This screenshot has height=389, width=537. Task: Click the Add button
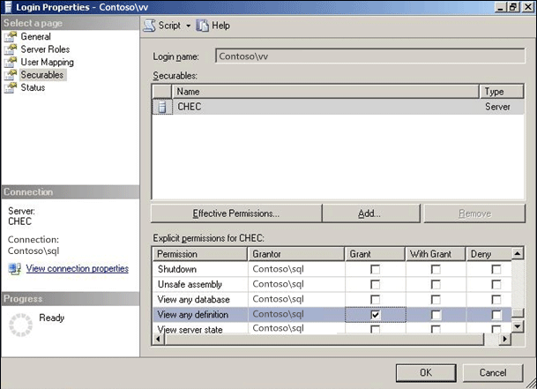point(370,213)
